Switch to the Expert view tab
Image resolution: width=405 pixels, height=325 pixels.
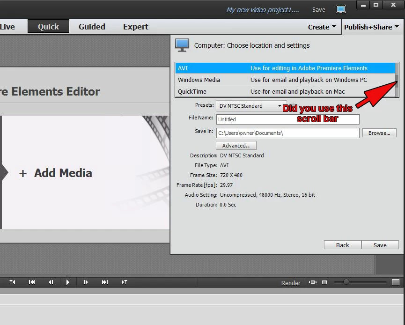tap(136, 27)
